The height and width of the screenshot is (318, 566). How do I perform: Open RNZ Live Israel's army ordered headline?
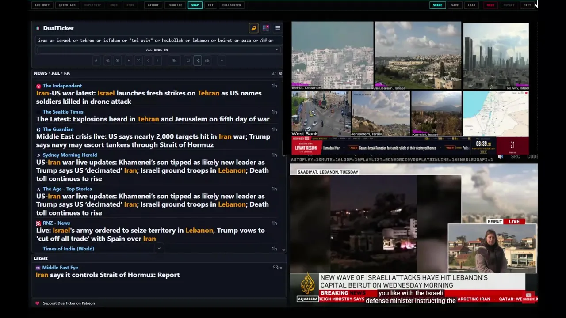[x=150, y=235]
